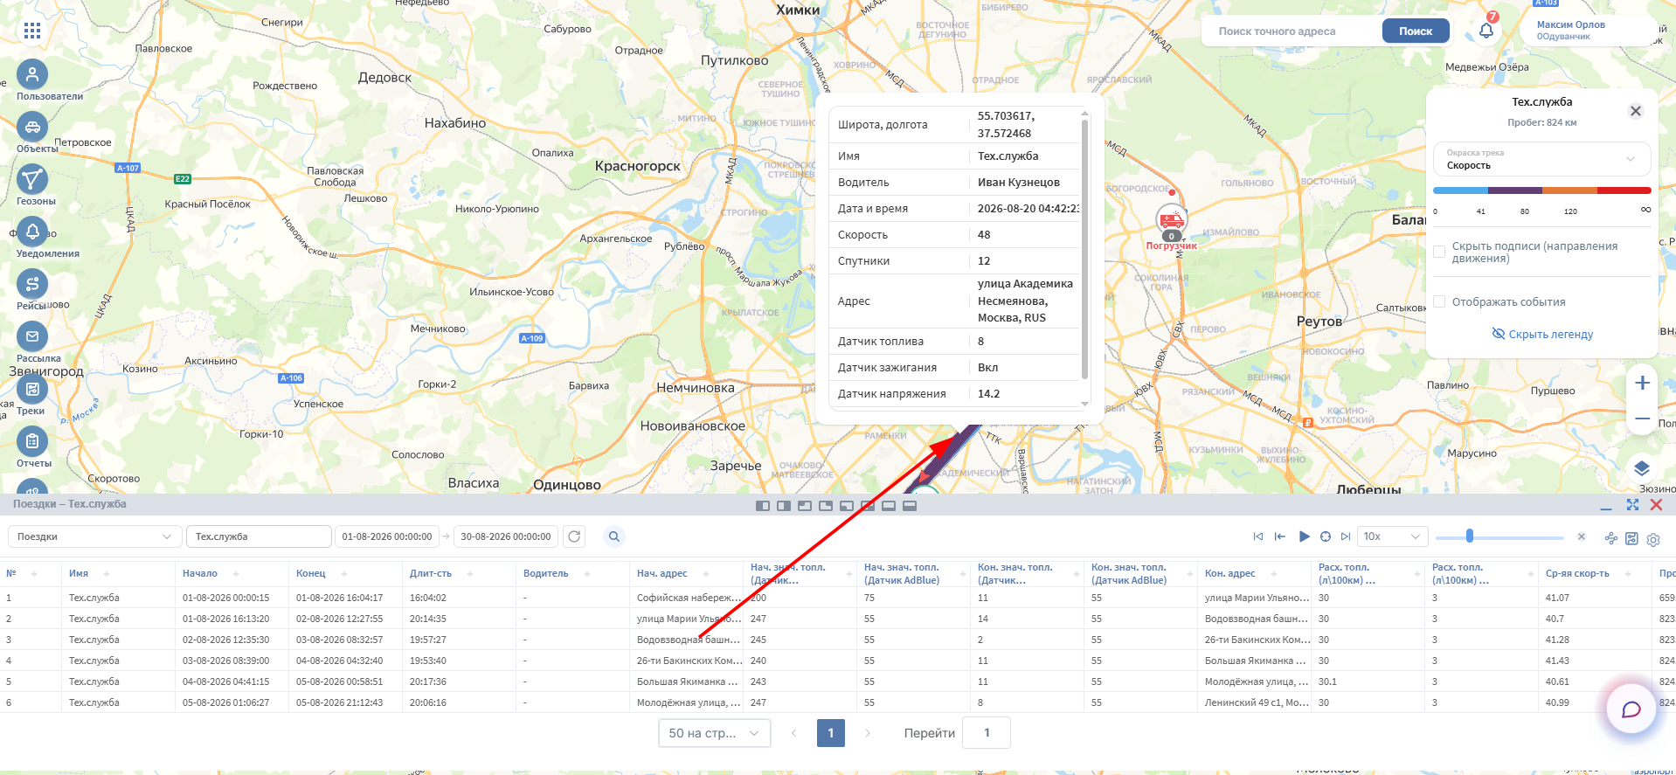Jump to the start of the track
Screen dimensions: 1676x775
(x=1258, y=536)
